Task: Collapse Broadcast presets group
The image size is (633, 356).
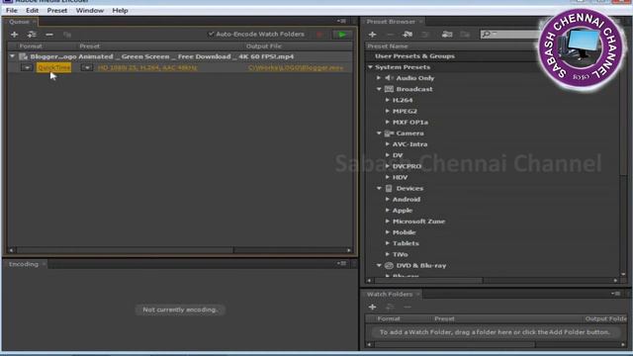Action: tap(379, 89)
